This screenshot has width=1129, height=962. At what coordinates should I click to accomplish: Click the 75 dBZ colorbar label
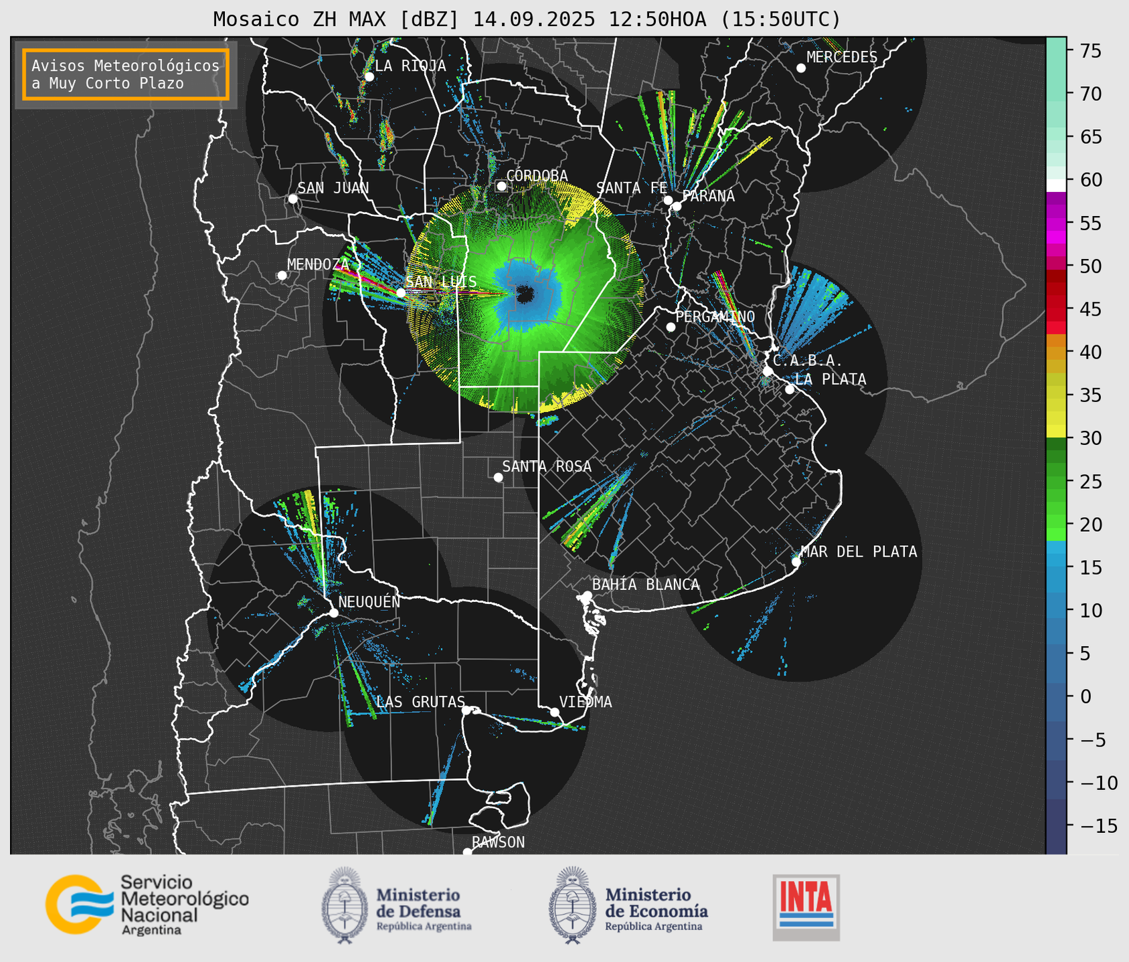point(1090,52)
